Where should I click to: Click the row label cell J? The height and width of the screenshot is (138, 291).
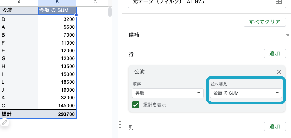[x=19, y=90]
